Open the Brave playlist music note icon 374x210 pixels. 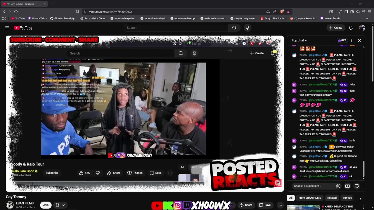tap(340, 12)
